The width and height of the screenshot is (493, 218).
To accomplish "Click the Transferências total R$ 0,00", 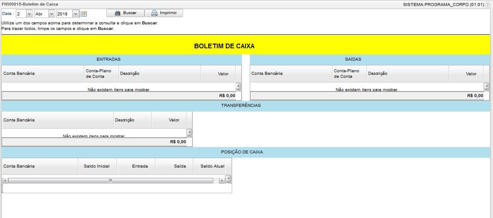I will [178, 142].
